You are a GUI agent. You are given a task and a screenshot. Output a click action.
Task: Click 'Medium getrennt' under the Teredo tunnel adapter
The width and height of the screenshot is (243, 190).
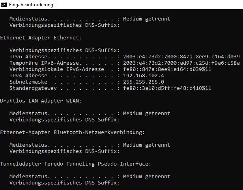click(x=147, y=177)
